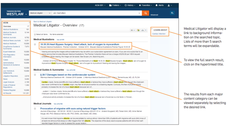Select Overview in View sidebar
Image resolution: width=227 pixels, height=128 pixels.
[x=7, y=26]
